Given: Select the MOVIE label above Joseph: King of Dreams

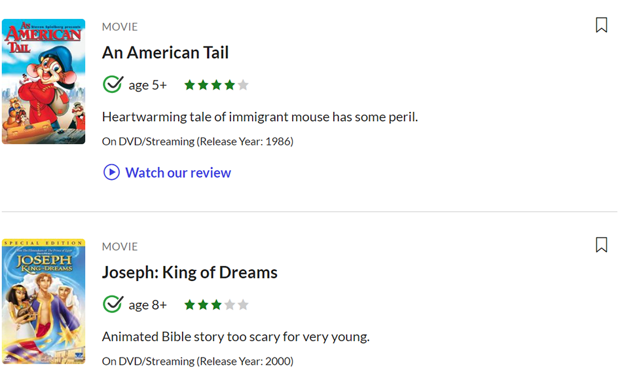Looking at the screenshot, I should pyautogui.click(x=120, y=247).
